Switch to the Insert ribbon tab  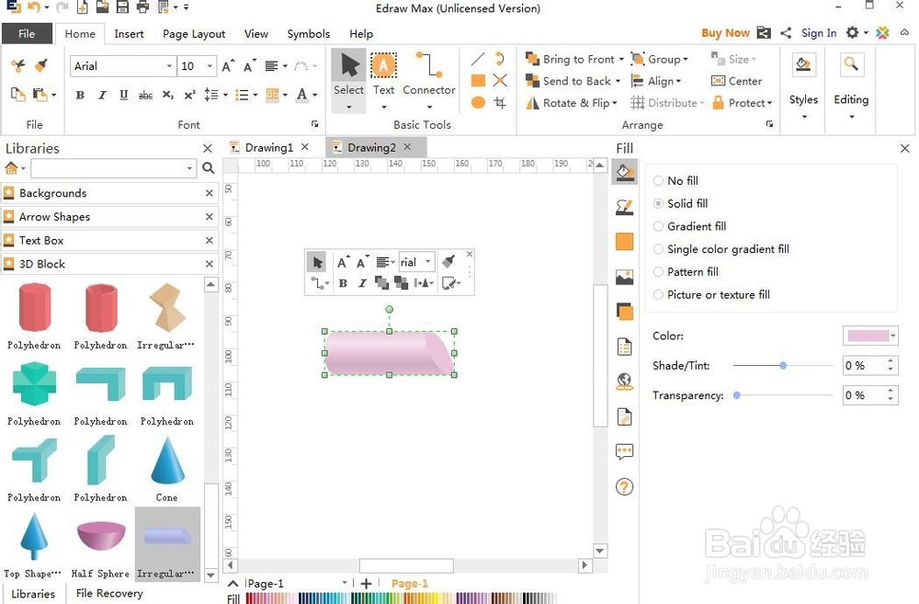coord(129,34)
